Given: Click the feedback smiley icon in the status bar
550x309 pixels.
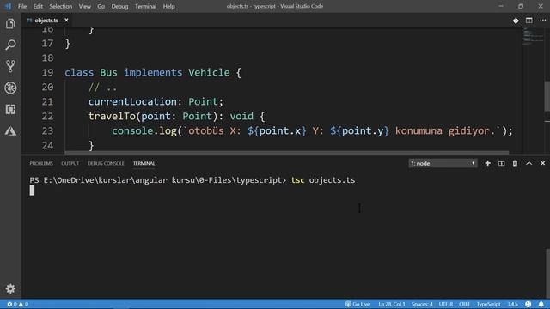Looking at the screenshot, I should (528, 304).
